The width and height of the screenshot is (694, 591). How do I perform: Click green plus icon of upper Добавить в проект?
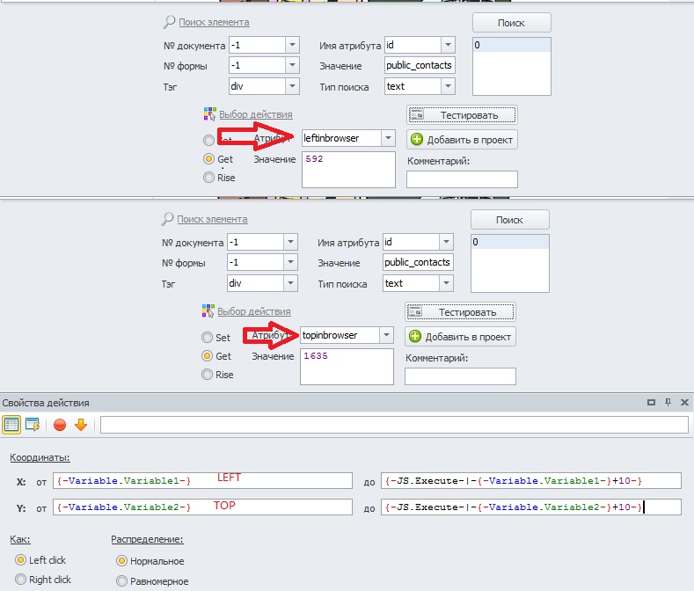coord(417,140)
